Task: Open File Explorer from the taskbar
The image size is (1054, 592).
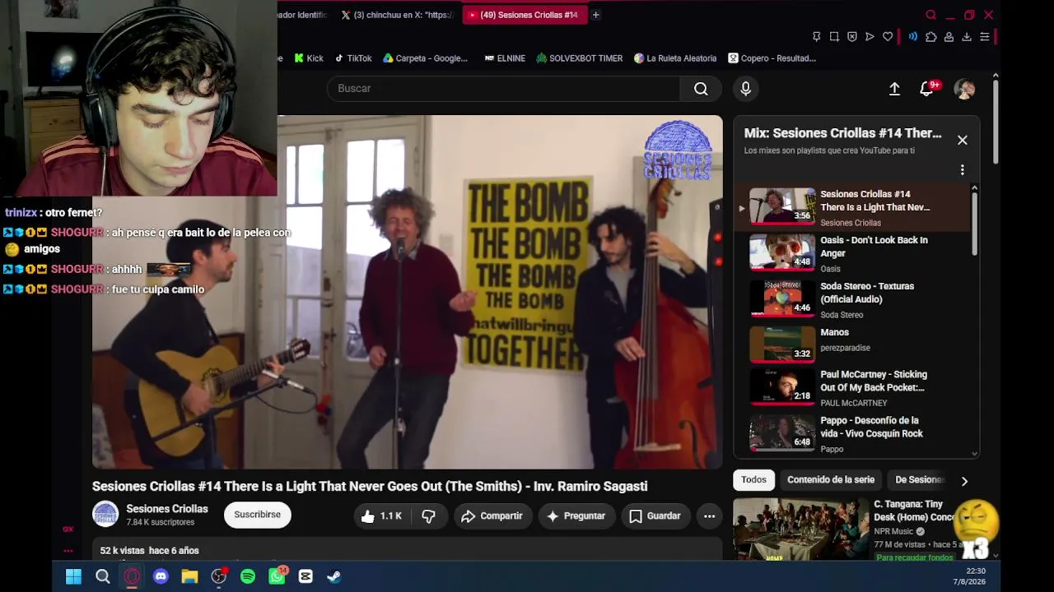Action: coord(189,576)
